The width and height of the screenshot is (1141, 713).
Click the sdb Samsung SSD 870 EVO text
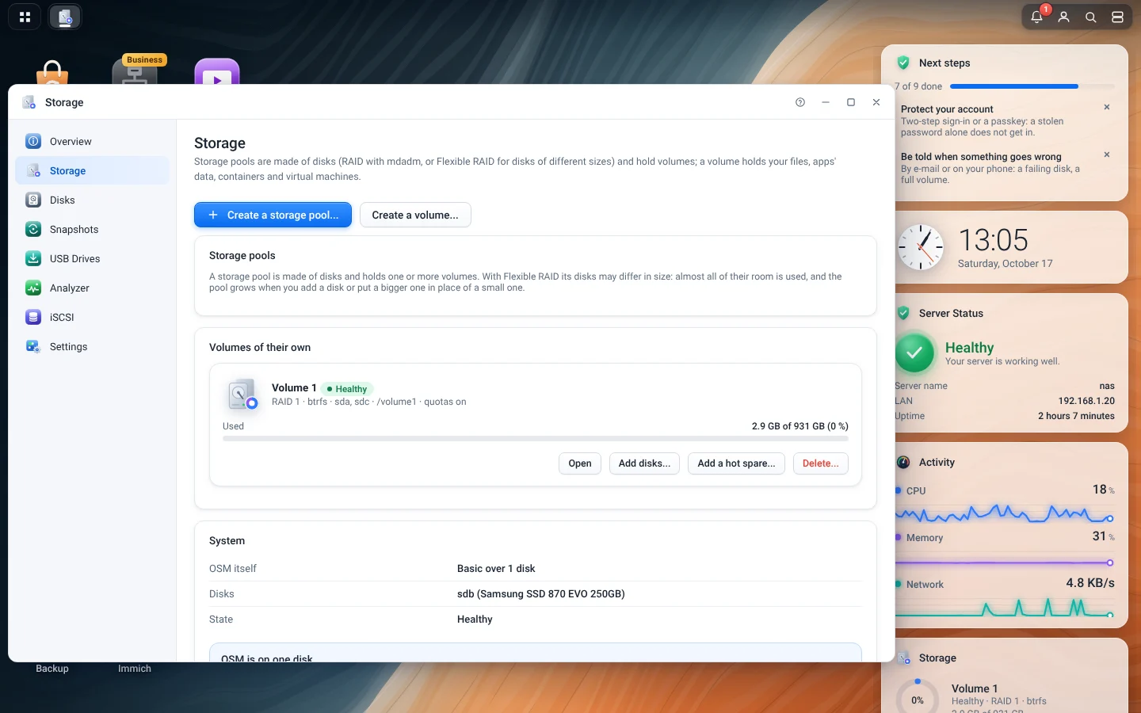[540, 593]
